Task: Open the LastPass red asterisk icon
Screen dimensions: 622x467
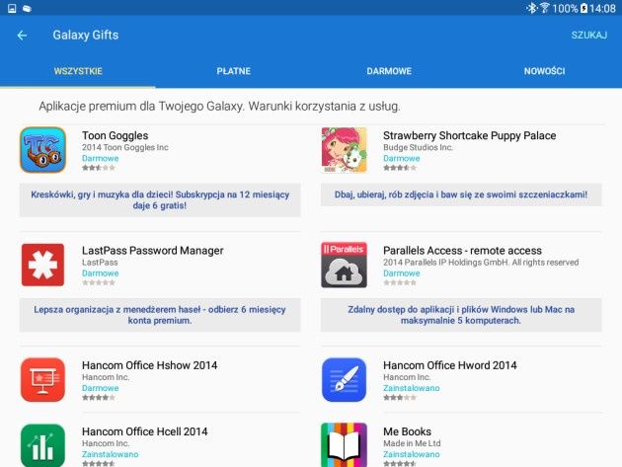Action: coord(42,265)
